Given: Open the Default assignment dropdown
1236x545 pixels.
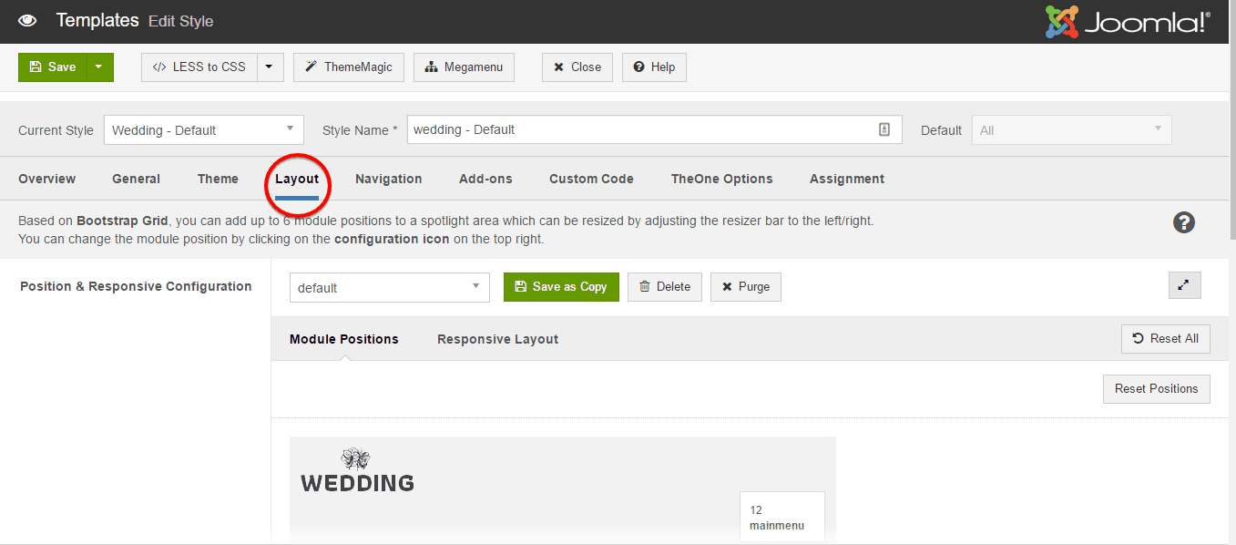Looking at the screenshot, I should 1070,129.
